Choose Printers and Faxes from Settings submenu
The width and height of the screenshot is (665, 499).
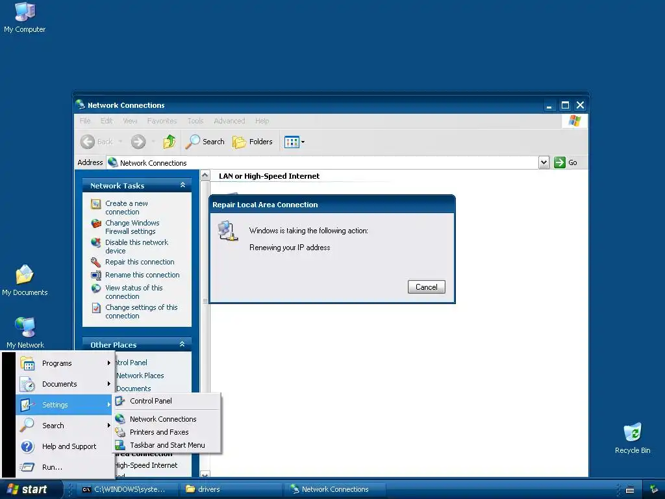[167, 432]
